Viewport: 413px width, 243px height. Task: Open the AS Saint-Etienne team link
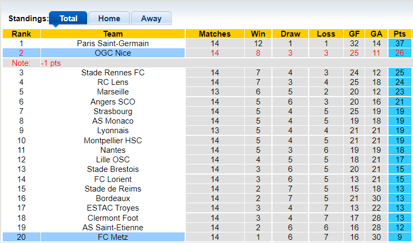tap(113, 228)
